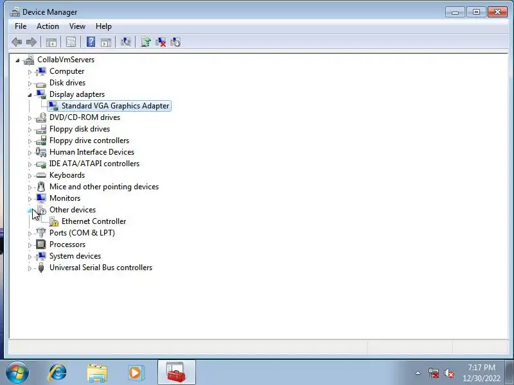The image size is (514, 385).
Task: Expand the Floppy disk drives category
Action: click(30, 130)
